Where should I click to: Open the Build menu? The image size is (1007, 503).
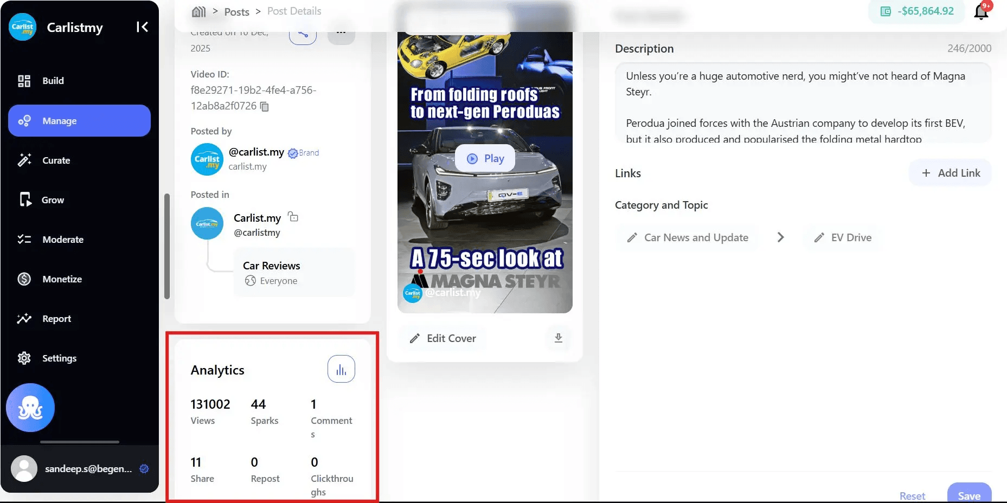[79, 81]
